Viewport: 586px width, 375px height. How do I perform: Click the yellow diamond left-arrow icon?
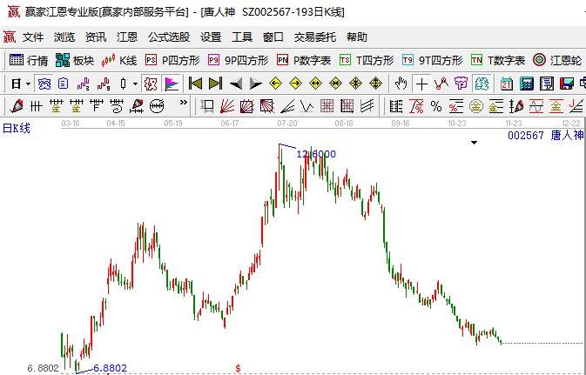[275, 84]
